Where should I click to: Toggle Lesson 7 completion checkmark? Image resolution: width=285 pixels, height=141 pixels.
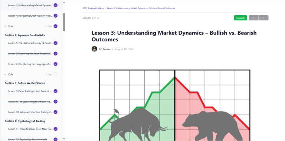[x=56, y=64]
